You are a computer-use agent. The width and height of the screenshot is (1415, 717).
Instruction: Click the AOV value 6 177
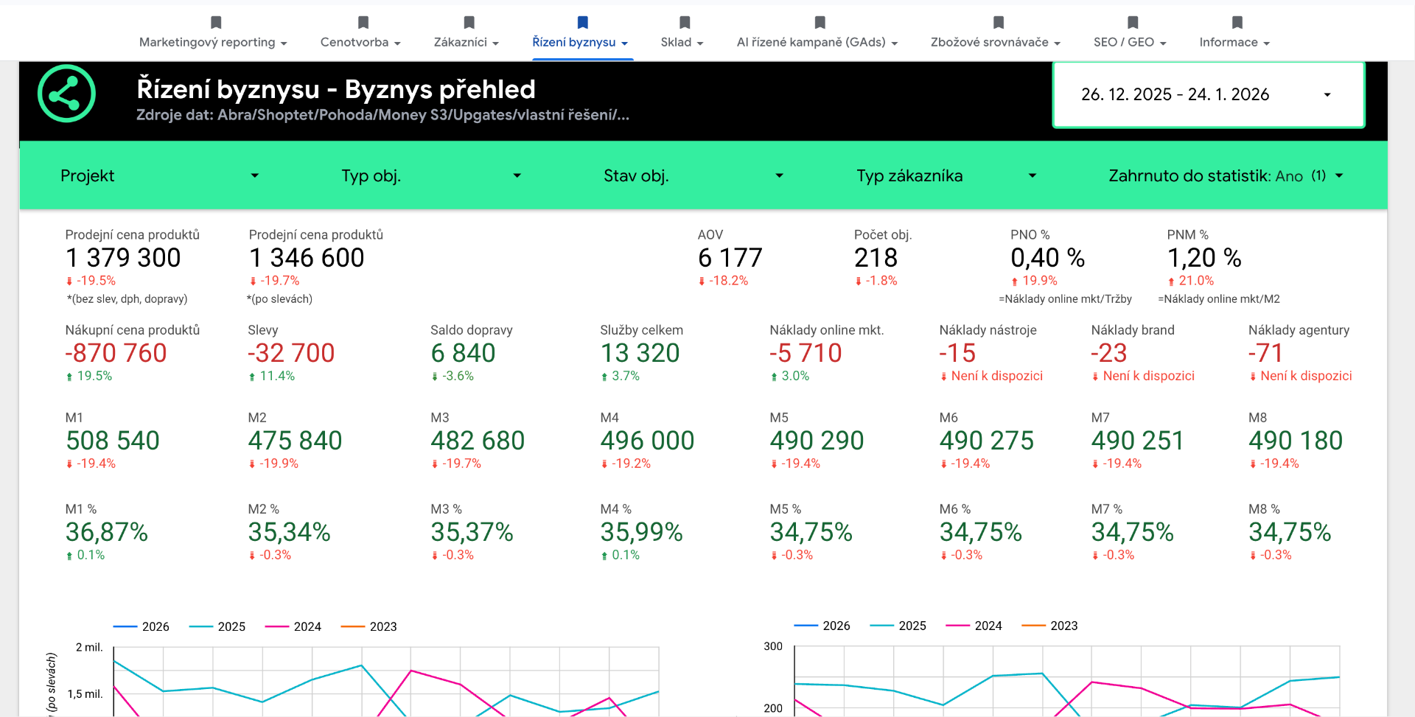pyautogui.click(x=730, y=258)
